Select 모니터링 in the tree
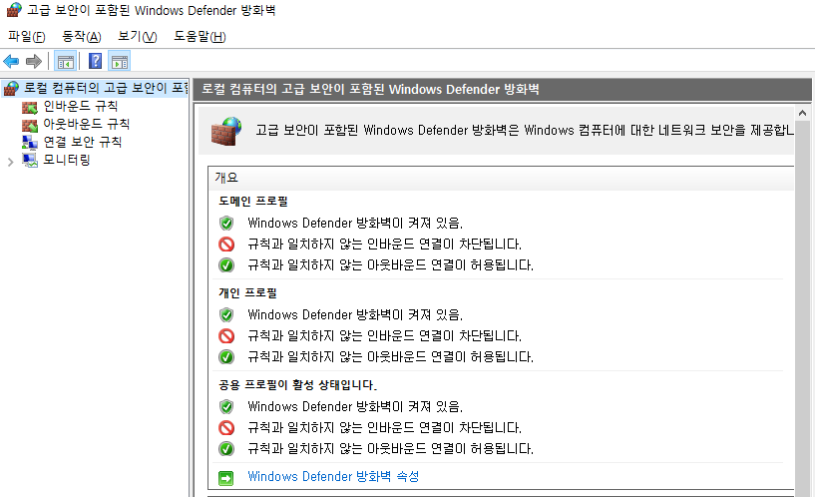 point(67,160)
